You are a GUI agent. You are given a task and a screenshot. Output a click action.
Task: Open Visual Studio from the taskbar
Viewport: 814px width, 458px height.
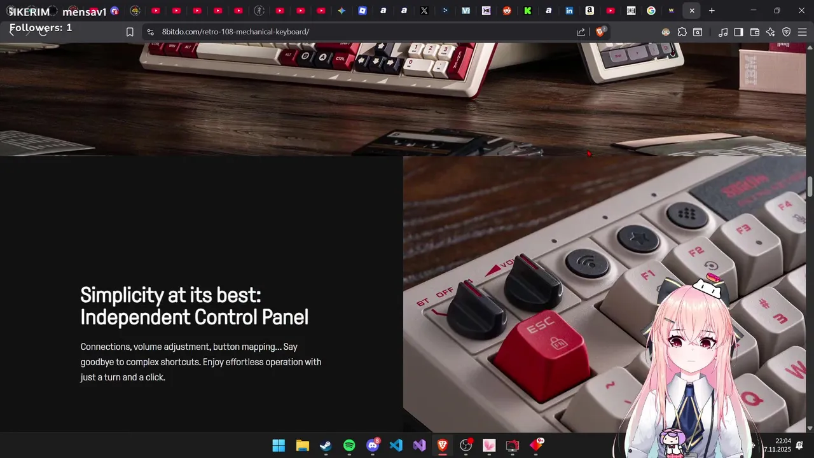419,445
